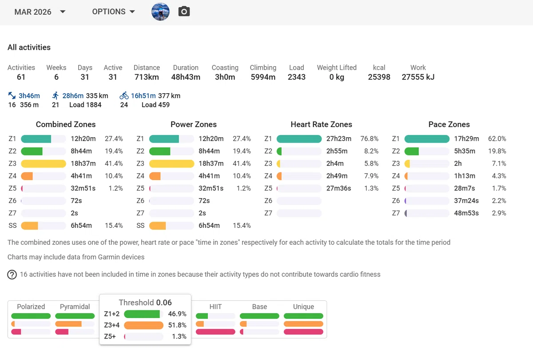Click the running activity icon
Viewport: 533px width, 350px height.
(56, 95)
